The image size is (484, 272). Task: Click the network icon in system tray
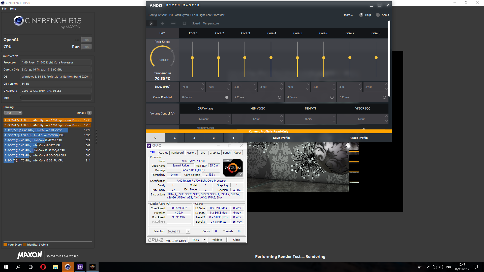point(435,267)
